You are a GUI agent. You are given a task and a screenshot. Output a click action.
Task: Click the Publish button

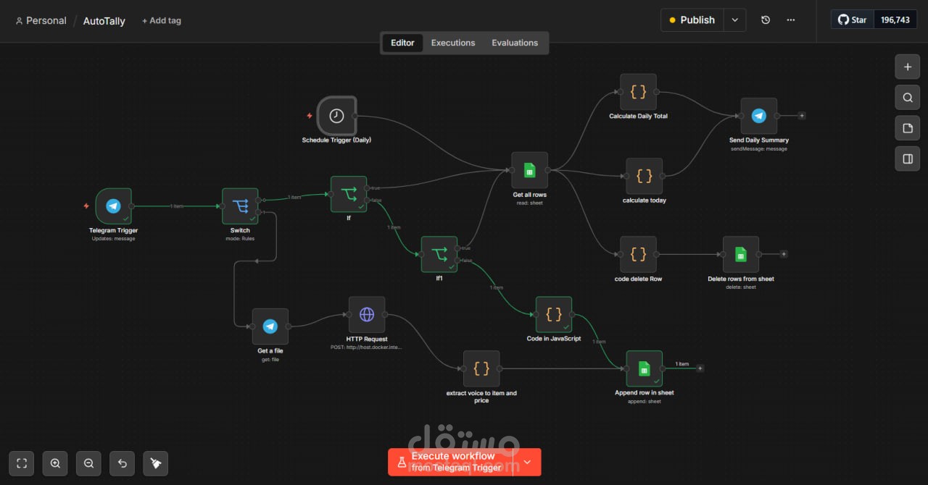tap(692, 20)
